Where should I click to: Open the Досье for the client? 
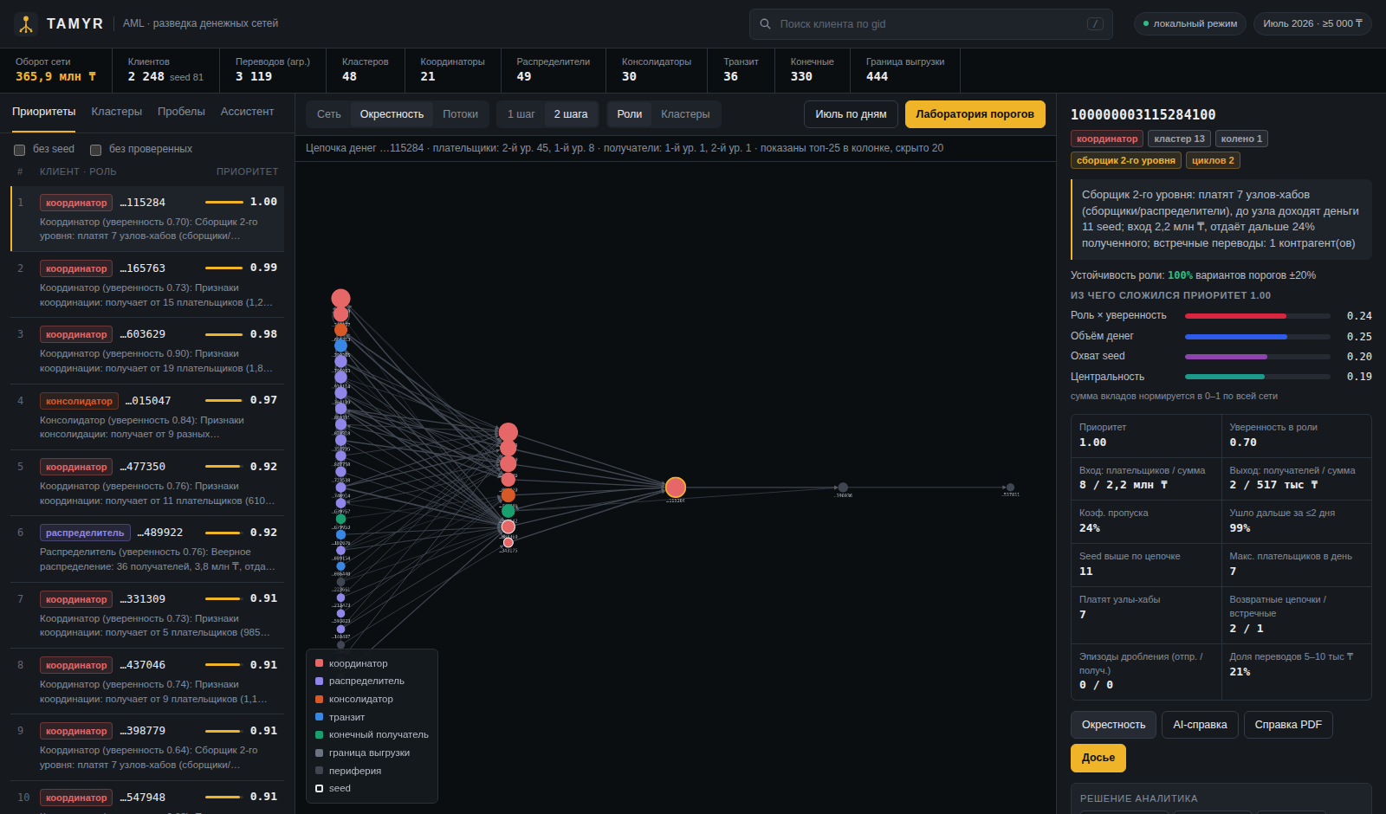click(x=1098, y=758)
